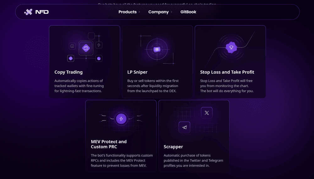Click the lightning bolt icon in Copy Trading graphic
314x179 pixels.
pos(99,45)
